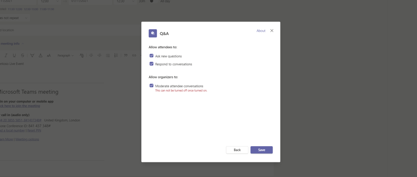The image size is (417, 177).
Task: Toggle Moderate attendee conversations checkbox
Action: click(x=151, y=86)
